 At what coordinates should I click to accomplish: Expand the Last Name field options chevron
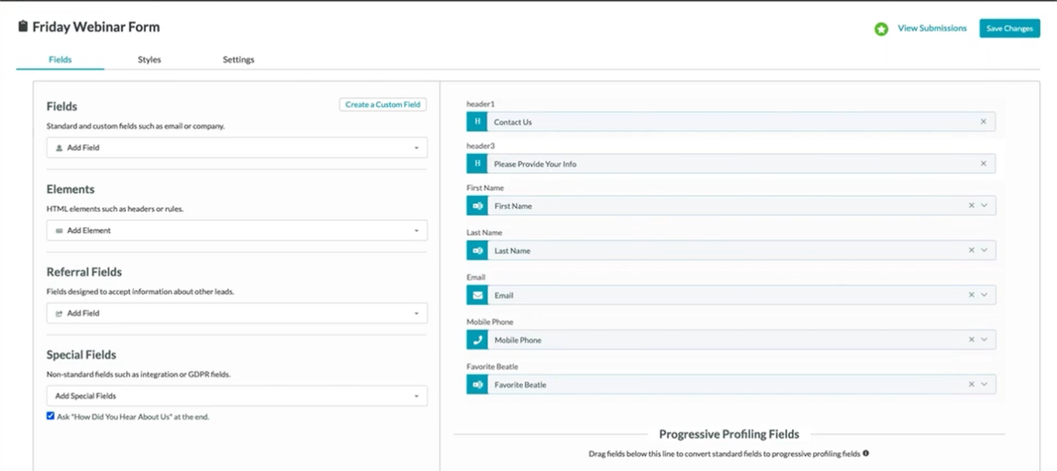[x=984, y=251]
